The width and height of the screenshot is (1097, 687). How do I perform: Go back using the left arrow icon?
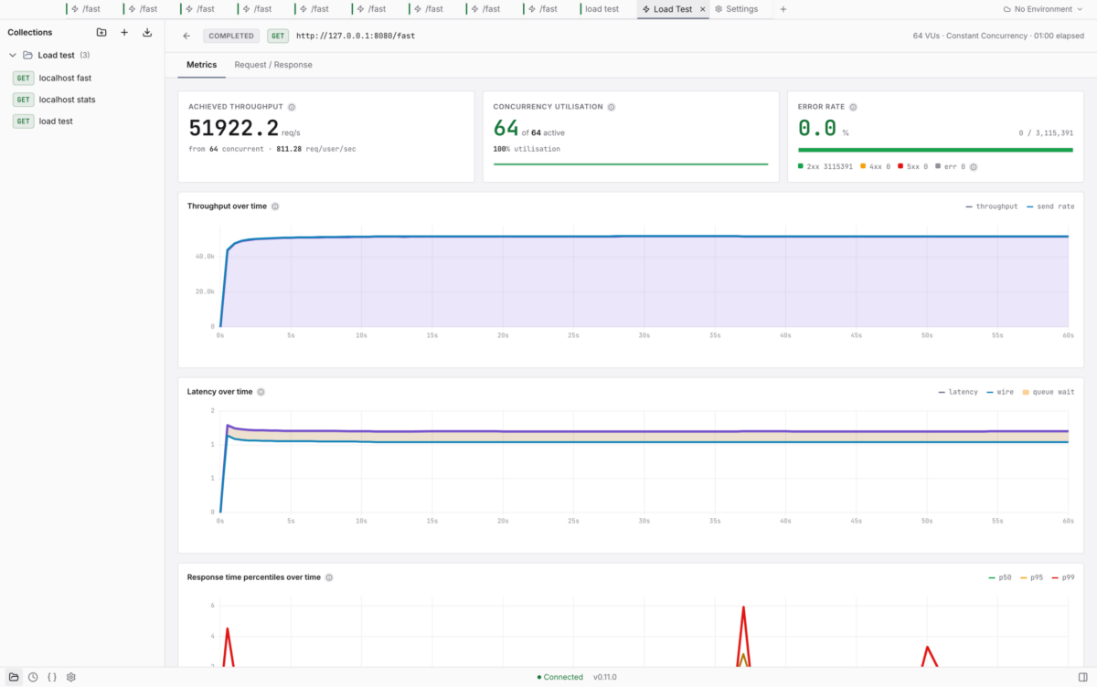pyautogui.click(x=186, y=36)
